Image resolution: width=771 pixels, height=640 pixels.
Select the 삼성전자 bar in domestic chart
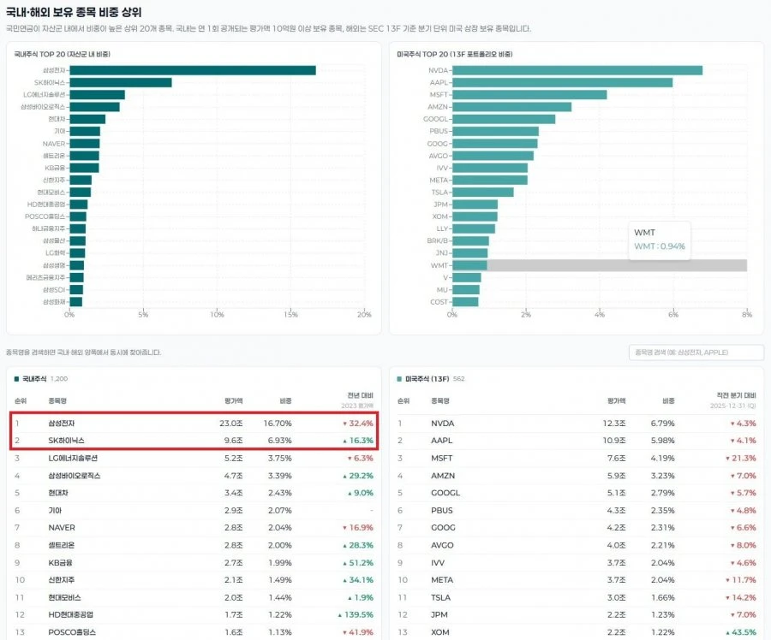193,70
